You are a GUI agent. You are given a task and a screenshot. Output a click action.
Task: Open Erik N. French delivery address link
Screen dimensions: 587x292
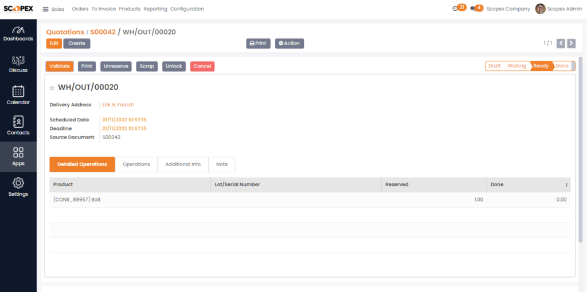[118, 105]
